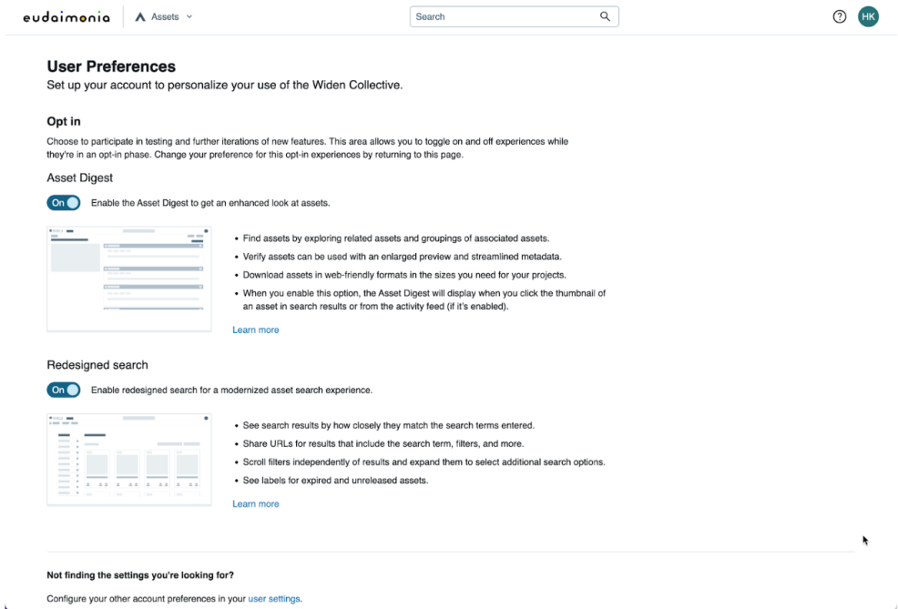
Task: Click the eudaimonia logo
Action: pos(66,17)
